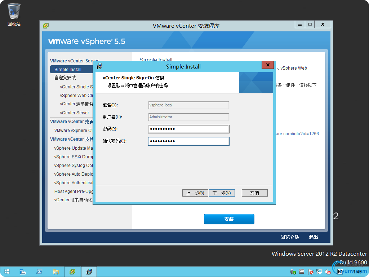Select vCenter 清单服务 inventory service entry

(x=76, y=104)
